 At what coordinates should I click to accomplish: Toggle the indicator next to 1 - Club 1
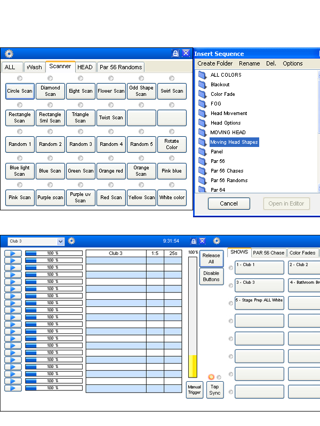pyautogui.click(x=231, y=268)
